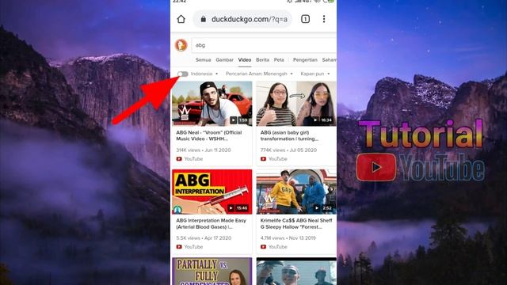
Task: Click title ABG Interpretation Made Easy
Action: [212, 223]
